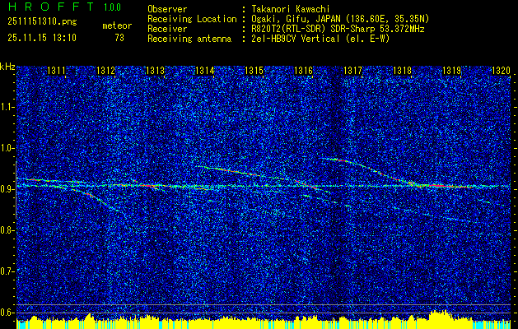Click location Ogaki, Gifu, JAPAN text
The image size is (518, 329).
pos(340,19)
